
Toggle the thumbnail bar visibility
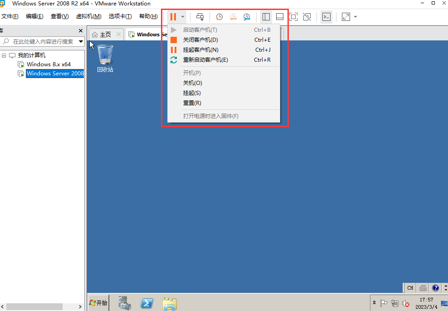pos(279,17)
